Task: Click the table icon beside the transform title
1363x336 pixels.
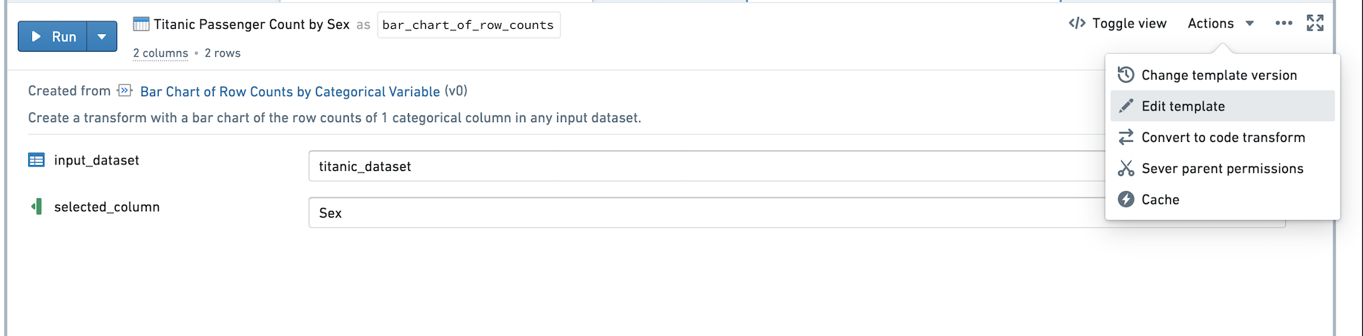Action: point(141,24)
